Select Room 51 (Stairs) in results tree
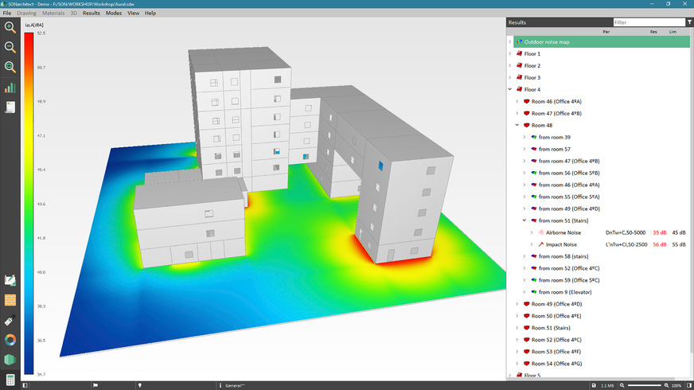The height and width of the screenshot is (390, 694). [x=552, y=328]
